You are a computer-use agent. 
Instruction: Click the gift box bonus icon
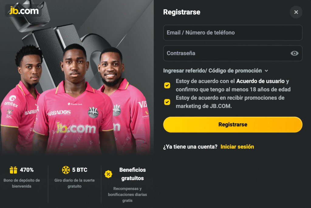[x=13, y=170]
